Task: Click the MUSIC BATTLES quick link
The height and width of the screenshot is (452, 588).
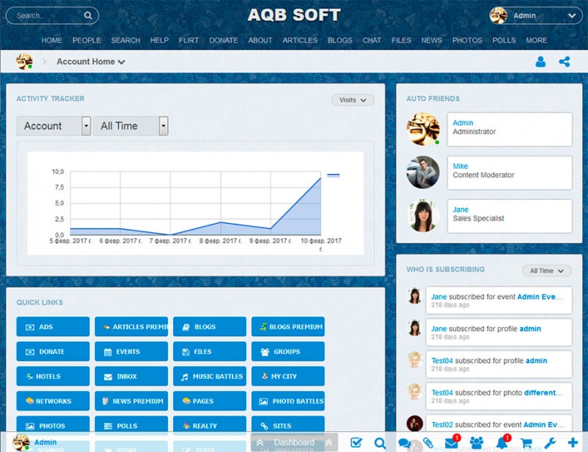Action: 209,376
